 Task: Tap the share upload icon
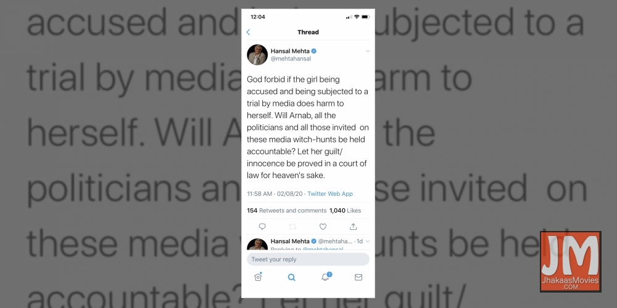(354, 227)
